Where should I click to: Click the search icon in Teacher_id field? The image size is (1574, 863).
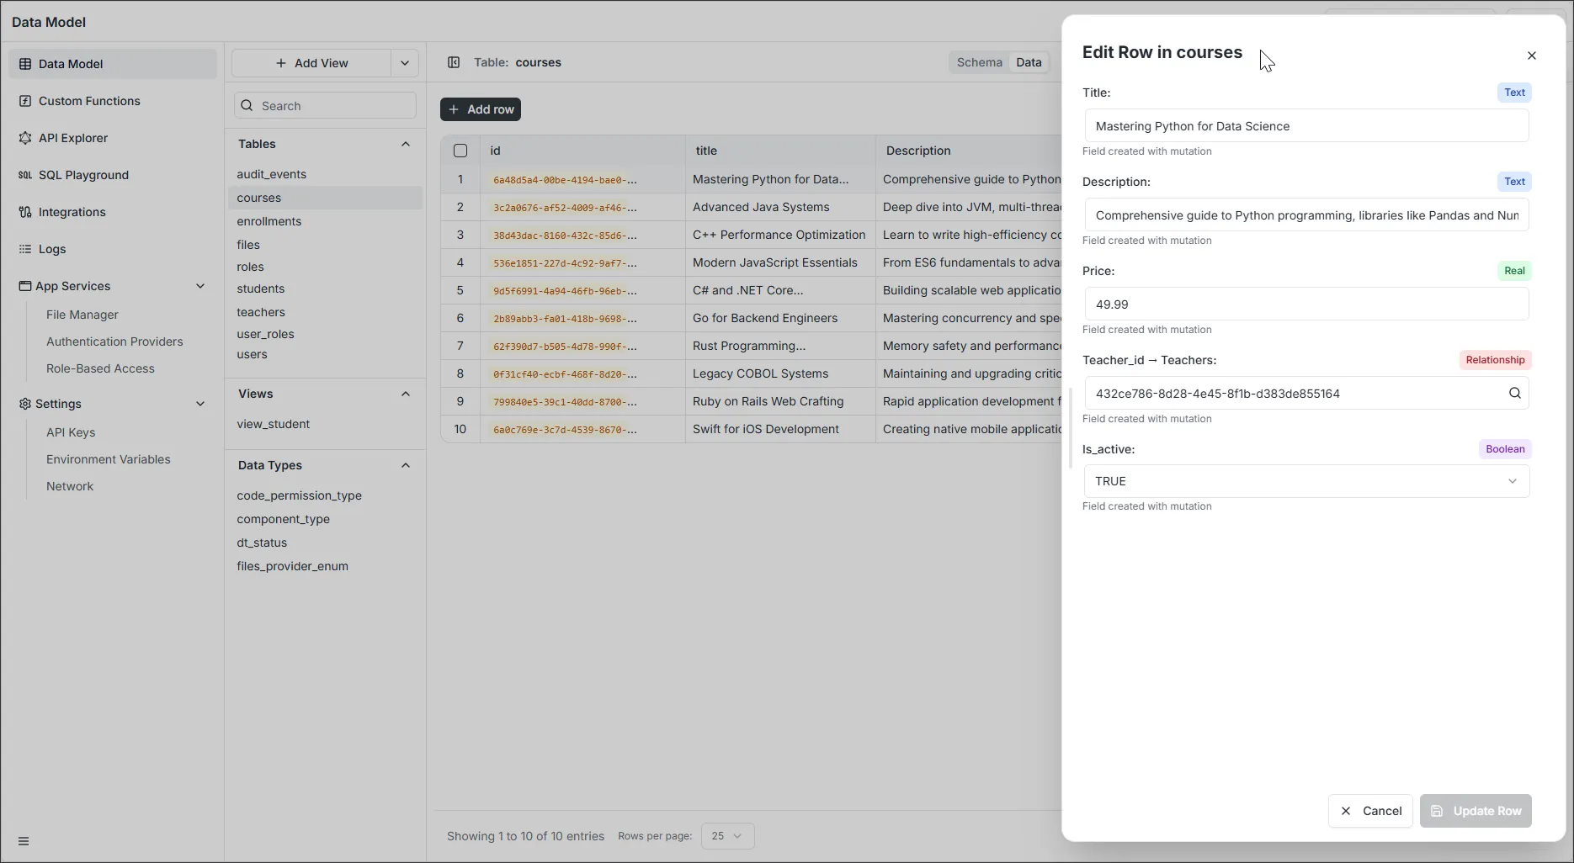(1514, 393)
